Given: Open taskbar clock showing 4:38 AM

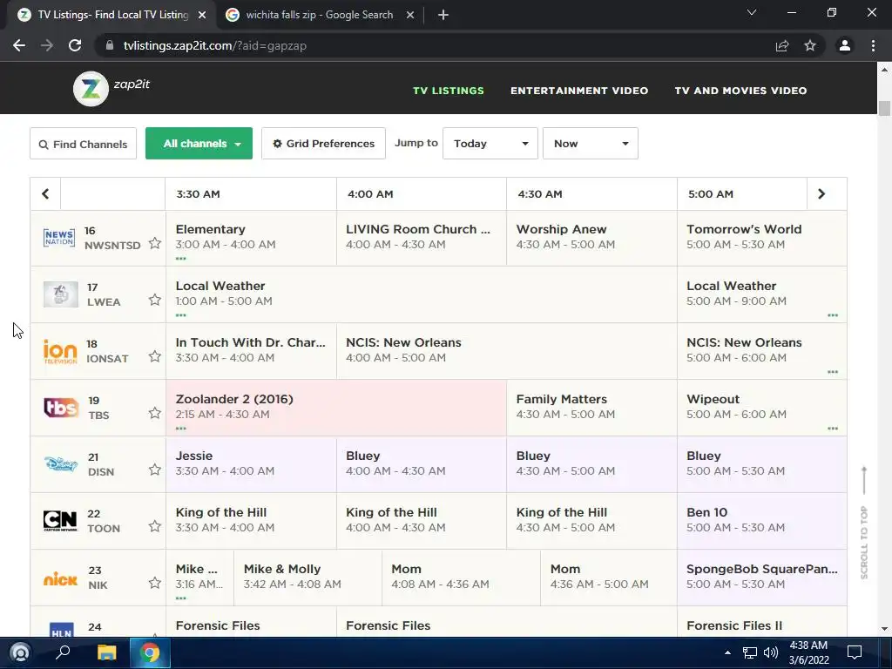Looking at the screenshot, I should [x=808, y=652].
